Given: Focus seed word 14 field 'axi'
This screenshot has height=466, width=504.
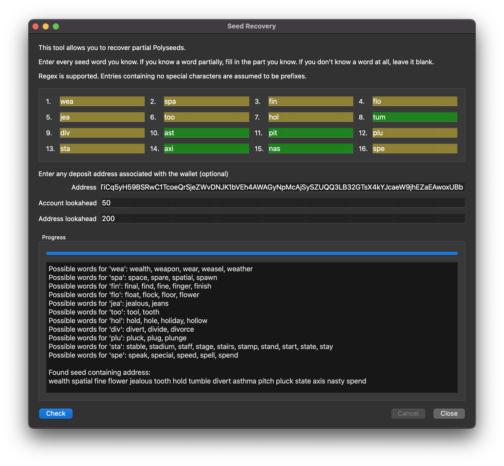Looking at the screenshot, I should 206,148.
